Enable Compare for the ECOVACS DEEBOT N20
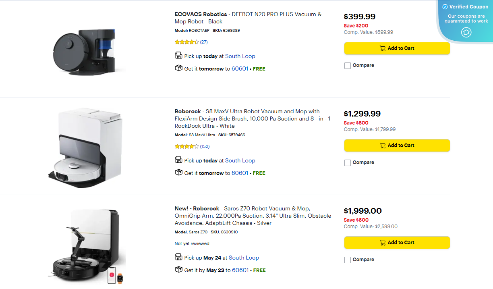 pyautogui.click(x=348, y=65)
